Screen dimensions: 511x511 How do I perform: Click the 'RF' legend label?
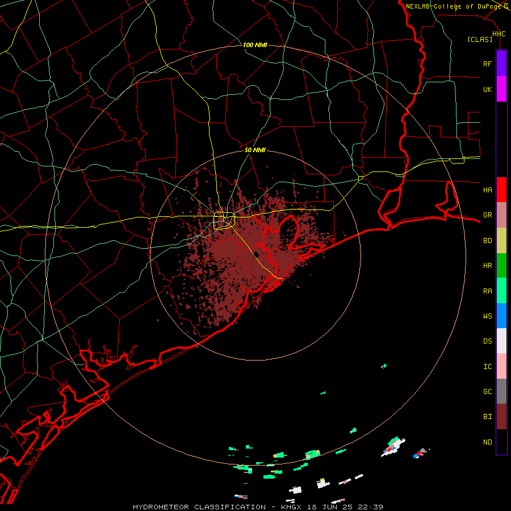pos(488,64)
